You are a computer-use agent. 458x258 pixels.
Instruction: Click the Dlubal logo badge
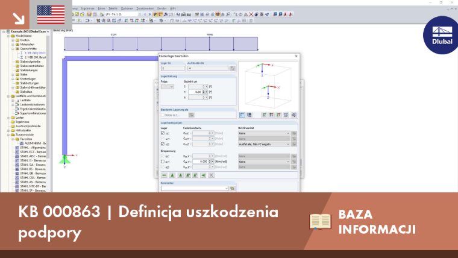click(441, 36)
